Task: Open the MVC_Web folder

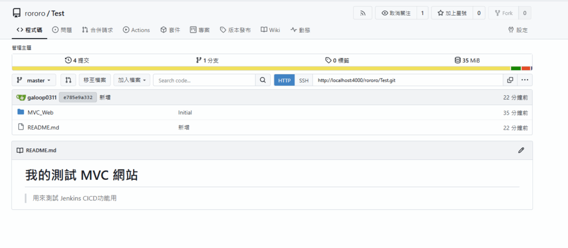Action: [x=40, y=112]
